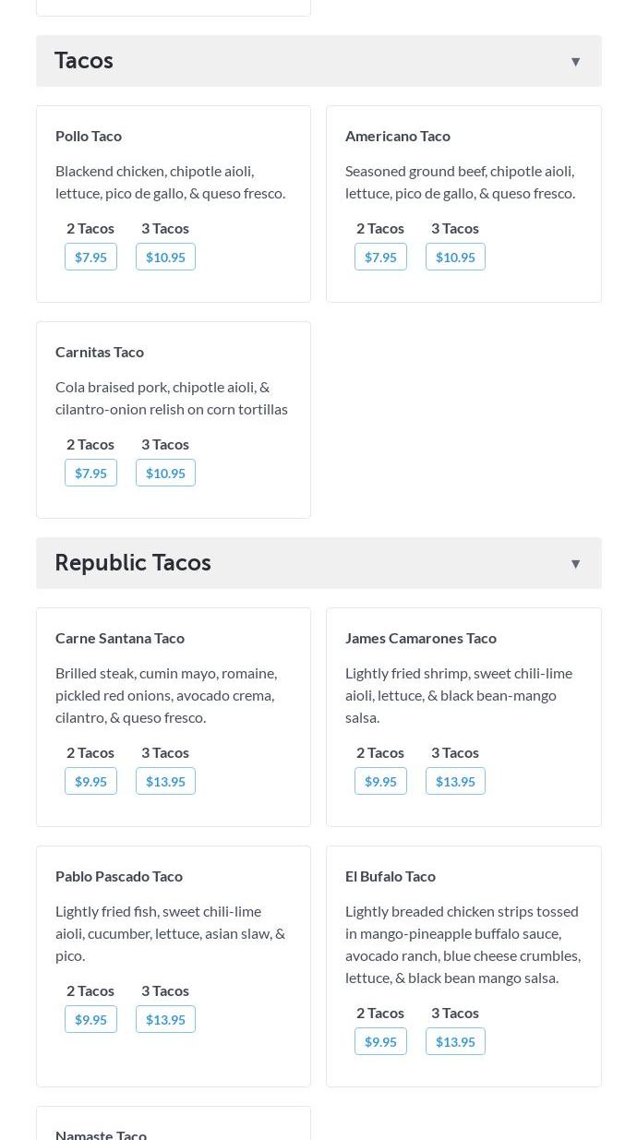Select El Bufalo Taco $9.95 price
The width and height of the screenshot is (637, 1140).
pyautogui.click(x=380, y=1041)
